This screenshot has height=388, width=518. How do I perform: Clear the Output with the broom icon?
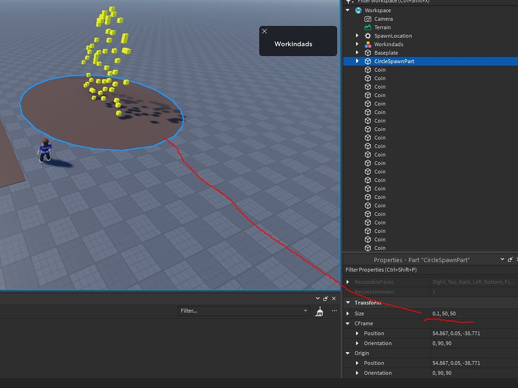320,311
